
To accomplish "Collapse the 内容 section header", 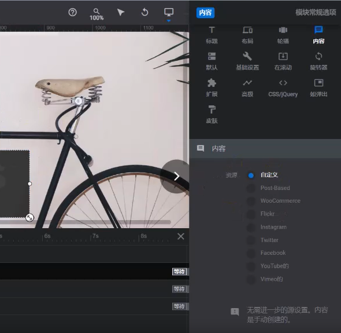I will [x=265, y=148].
